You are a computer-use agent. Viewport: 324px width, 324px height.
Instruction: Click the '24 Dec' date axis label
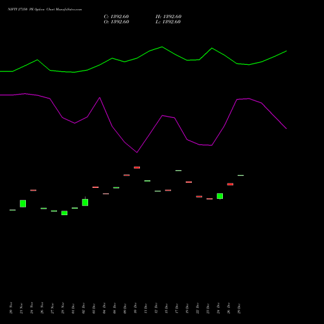point(218,308)
